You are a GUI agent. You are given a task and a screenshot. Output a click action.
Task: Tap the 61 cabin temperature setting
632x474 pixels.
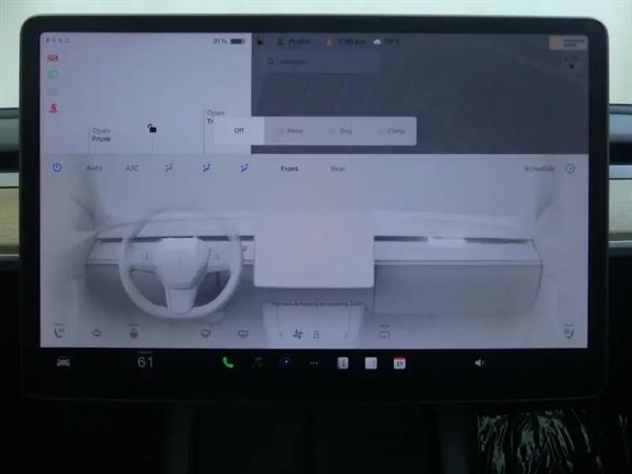(x=145, y=362)
